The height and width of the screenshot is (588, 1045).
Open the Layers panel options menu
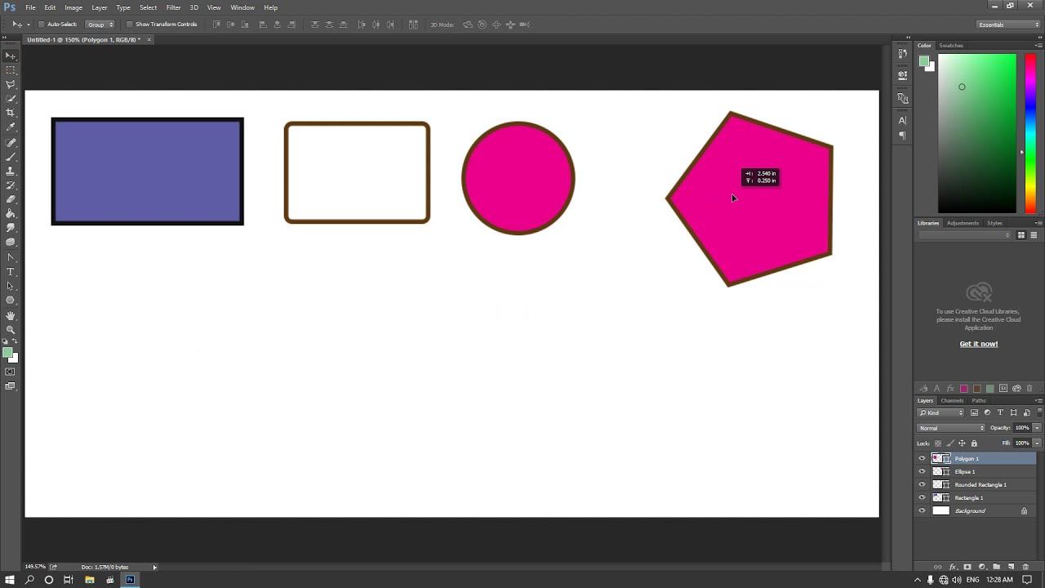tap(1038, 400)
